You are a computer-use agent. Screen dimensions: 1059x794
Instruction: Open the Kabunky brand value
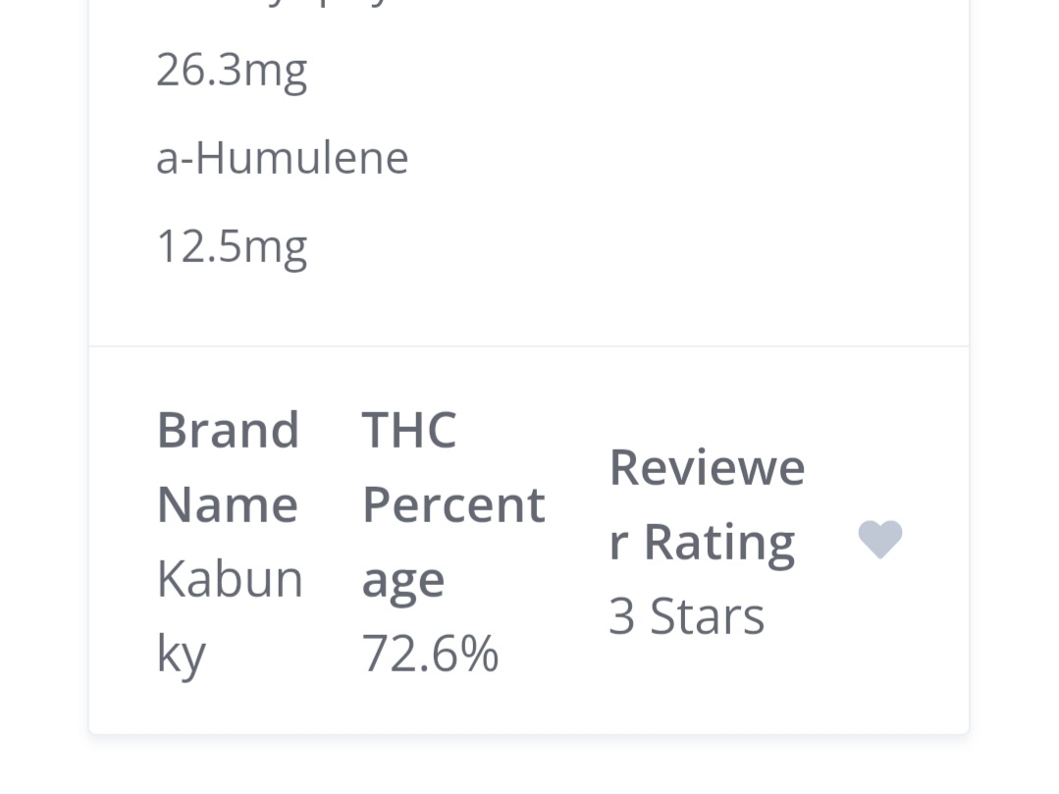tap(230, 615)
